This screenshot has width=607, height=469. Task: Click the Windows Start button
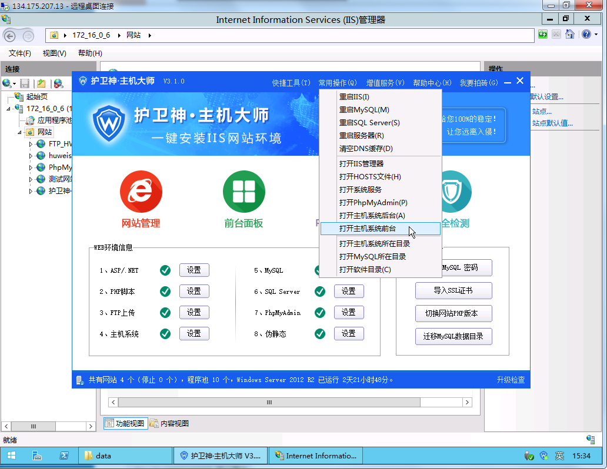point(12,456)
